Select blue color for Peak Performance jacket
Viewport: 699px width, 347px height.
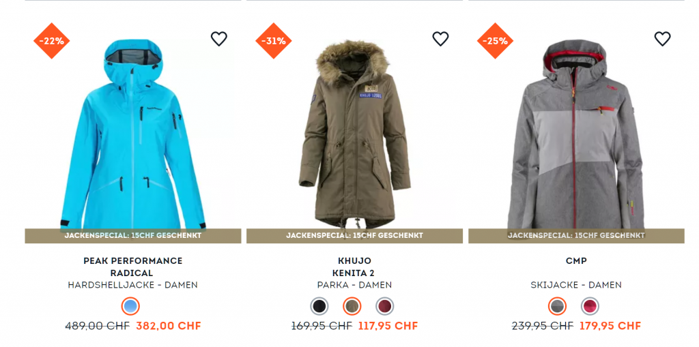point(130,307)
